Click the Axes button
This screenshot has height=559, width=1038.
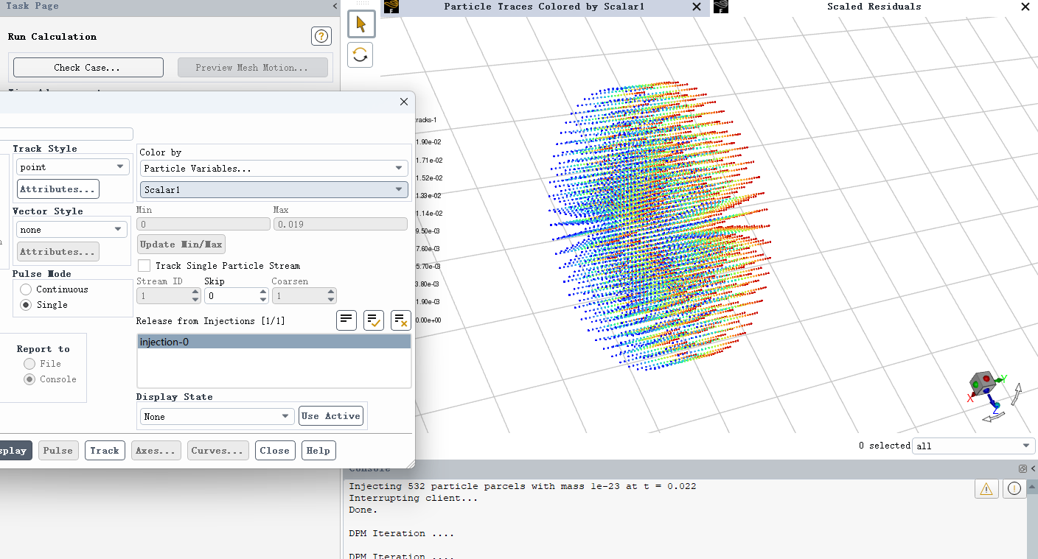click(156, 451)
